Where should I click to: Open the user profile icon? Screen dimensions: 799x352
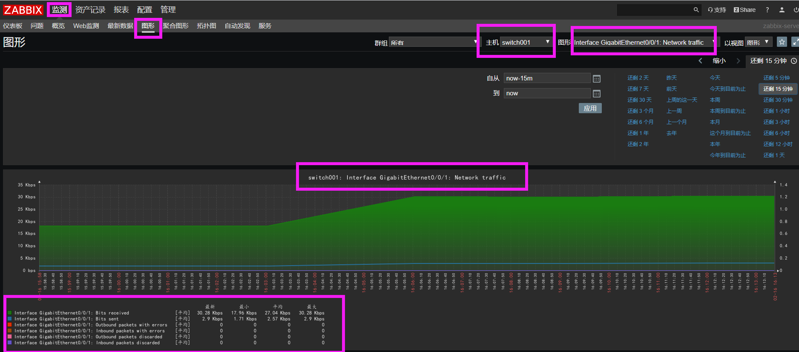tap(782, 10)
